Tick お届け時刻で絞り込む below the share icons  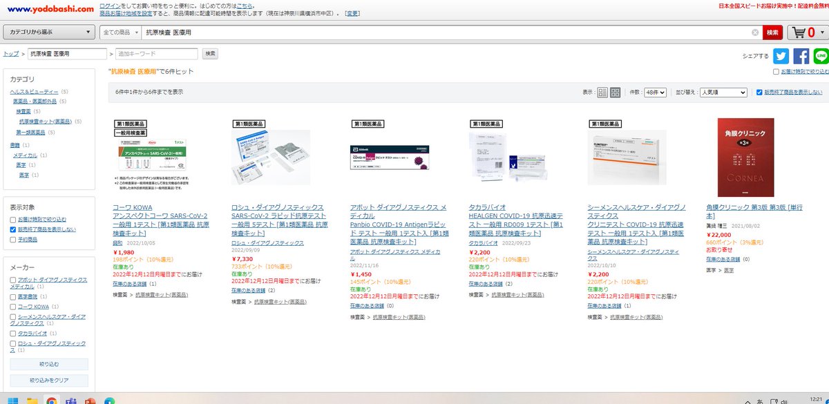776,71
